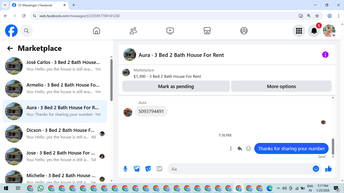This screenshot has height=193, width=344.
Task: Open the Windows Start menu
Action: point(6,188)
